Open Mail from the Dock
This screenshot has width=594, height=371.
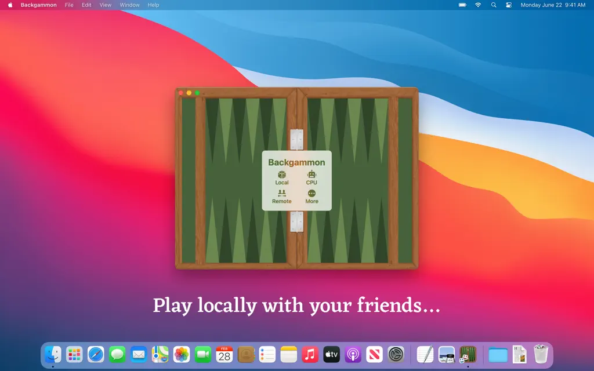[x=139, y=355]
